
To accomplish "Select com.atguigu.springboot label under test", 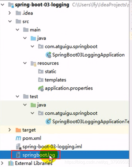I will pos(71,113).
